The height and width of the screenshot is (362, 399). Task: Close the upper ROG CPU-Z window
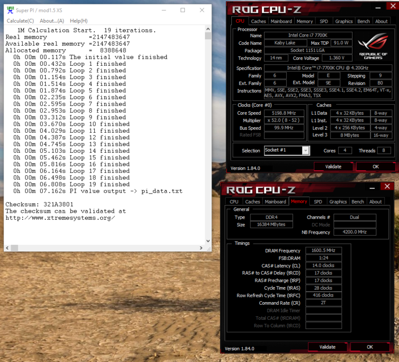[393, 6]
